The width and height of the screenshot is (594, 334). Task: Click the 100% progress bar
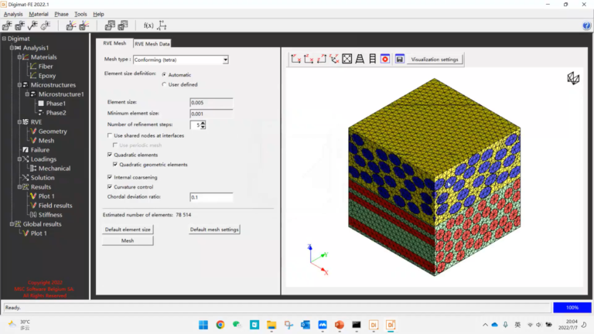pos(572,308)
